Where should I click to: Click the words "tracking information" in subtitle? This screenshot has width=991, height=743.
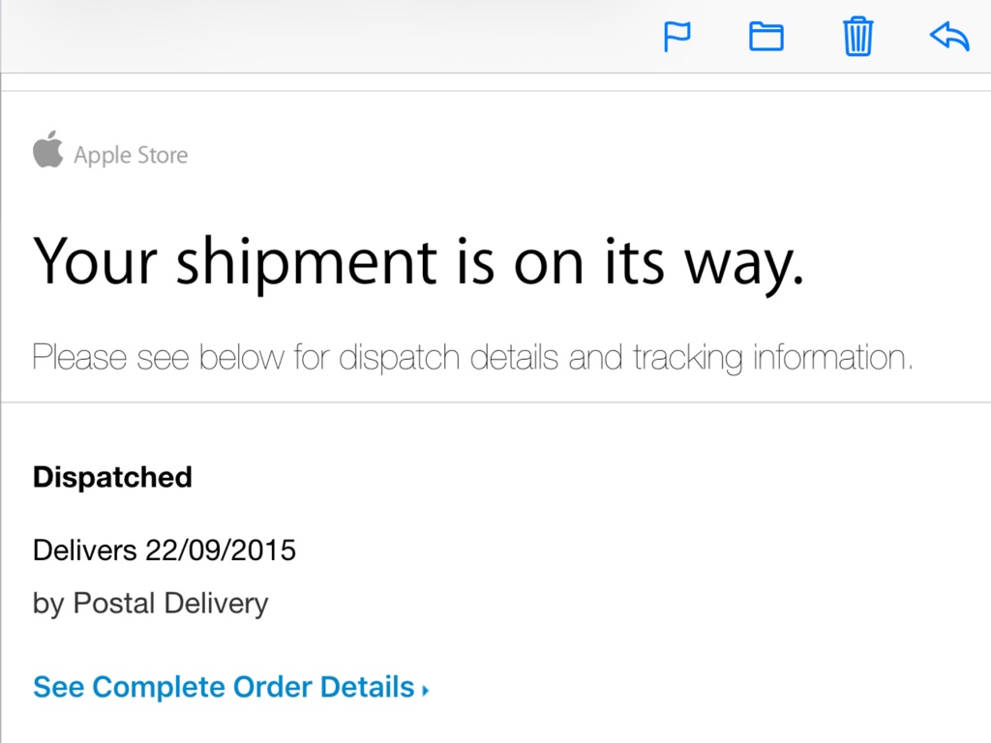(x=772, y=358)
